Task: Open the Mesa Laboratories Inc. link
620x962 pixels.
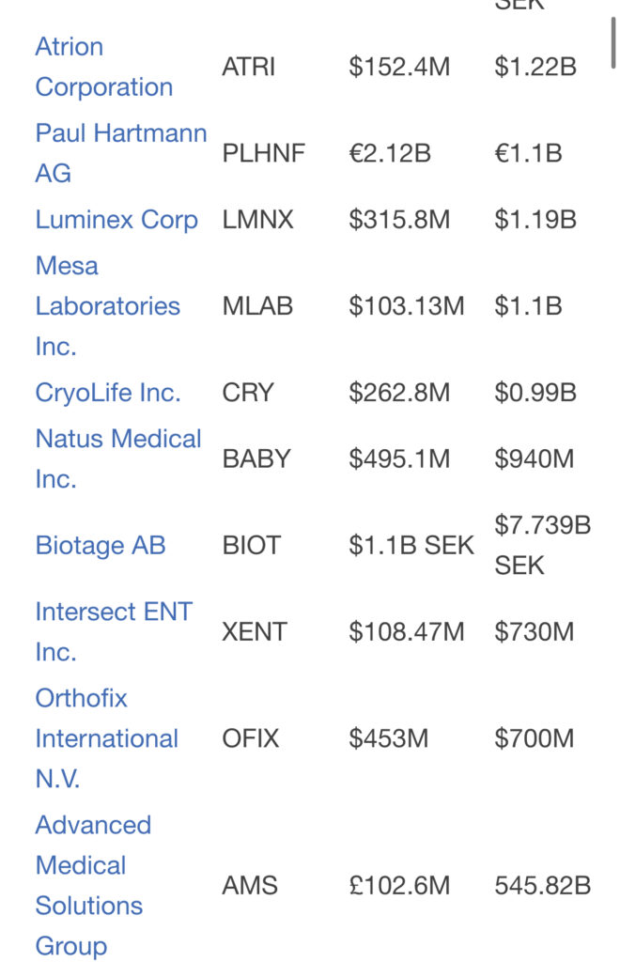Action: point(107,306)
